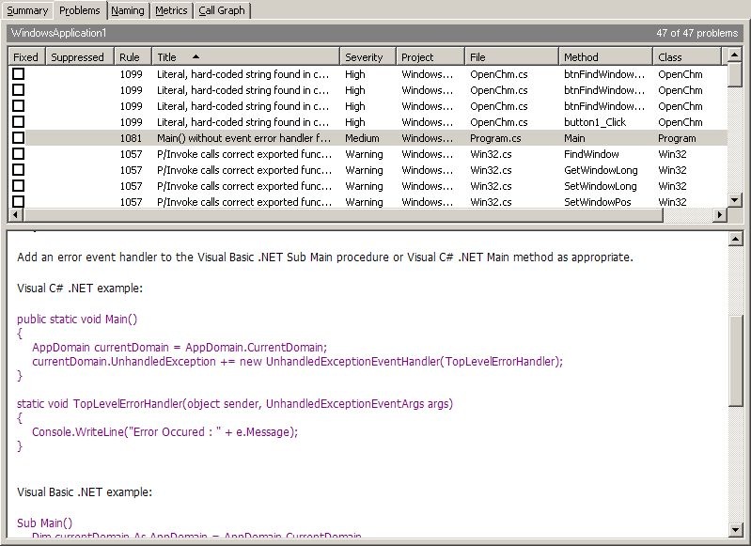Select the SetWindowPos problem row
Image resolution: width=751 pixels, height=546 pixels.
click(376, 202)
